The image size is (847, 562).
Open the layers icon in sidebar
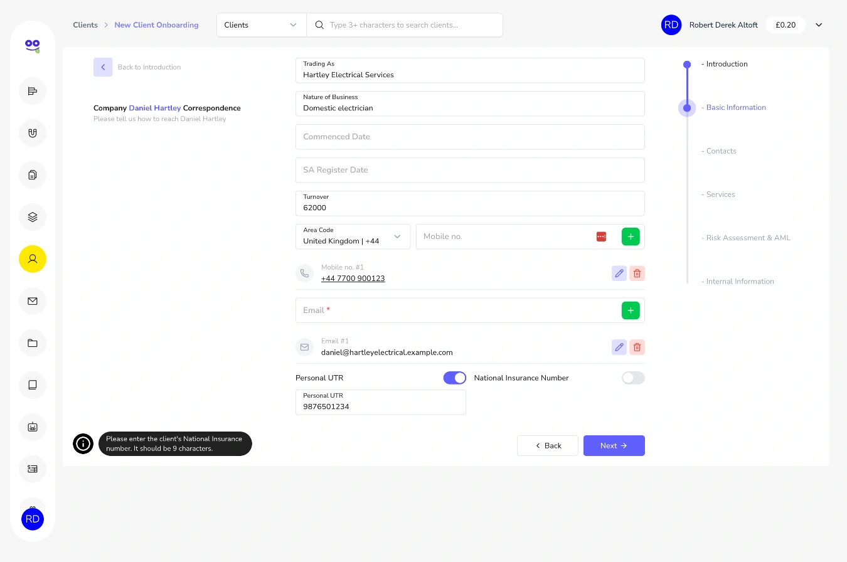coord(33,217)
